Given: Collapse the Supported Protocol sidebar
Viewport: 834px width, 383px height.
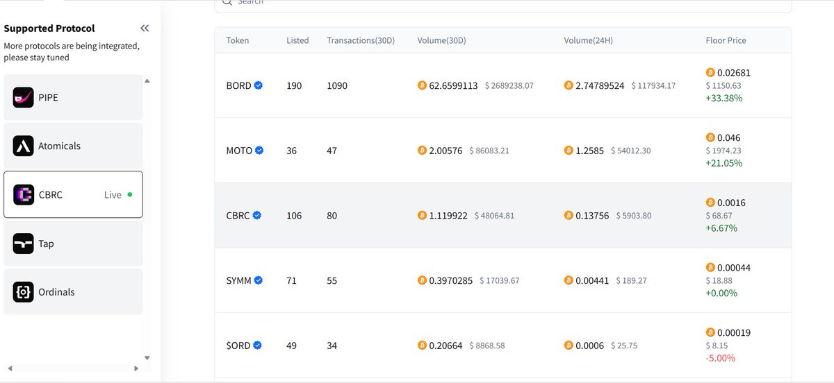Looking at the screenshot, I should click(x=145, y=28).
